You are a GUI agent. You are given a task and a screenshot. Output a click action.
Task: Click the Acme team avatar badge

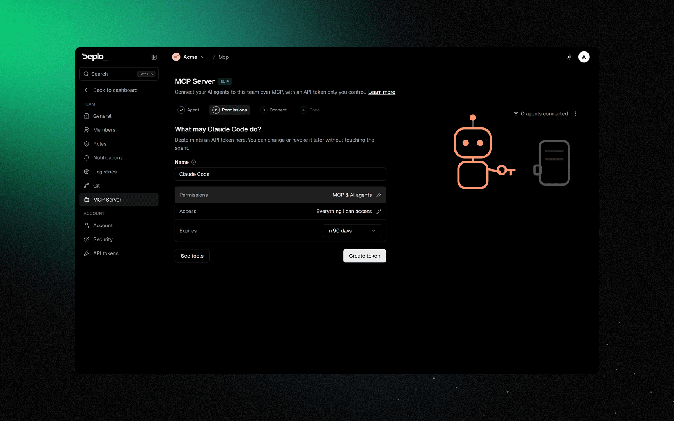[176, 57]
